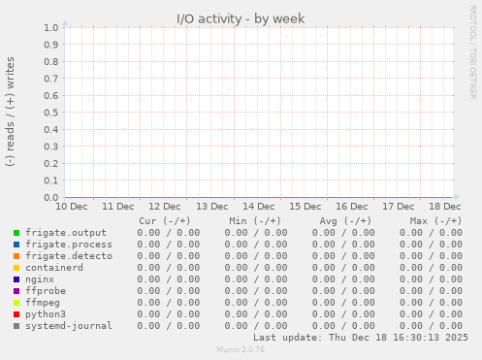
Task: Click the Last update timestamp text
Action: click(x=361, y=338)
